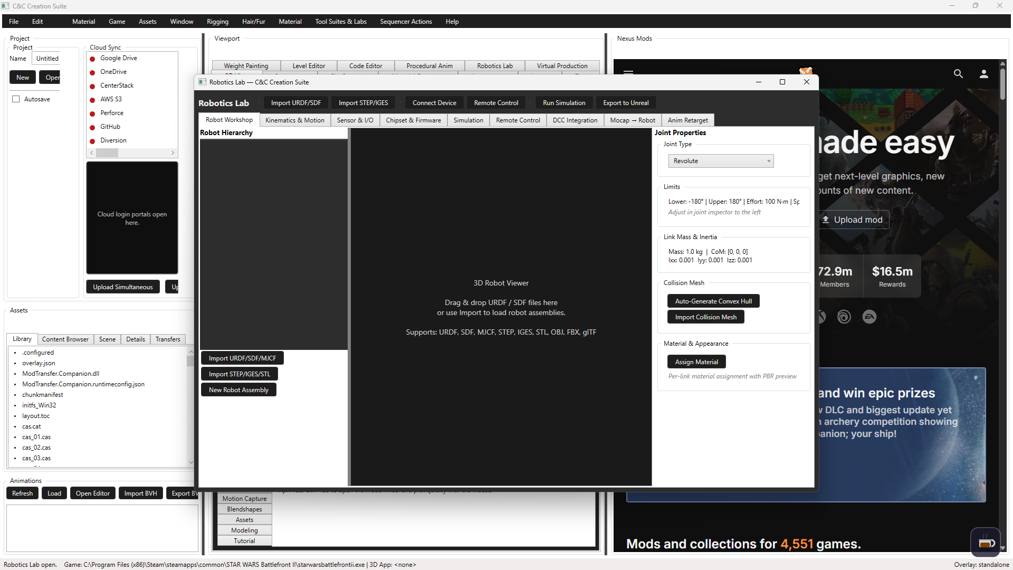Open the Rigging menu

point(217,21)
